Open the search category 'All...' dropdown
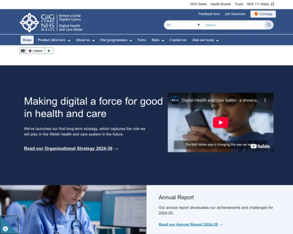 click(x=183, y=25)
